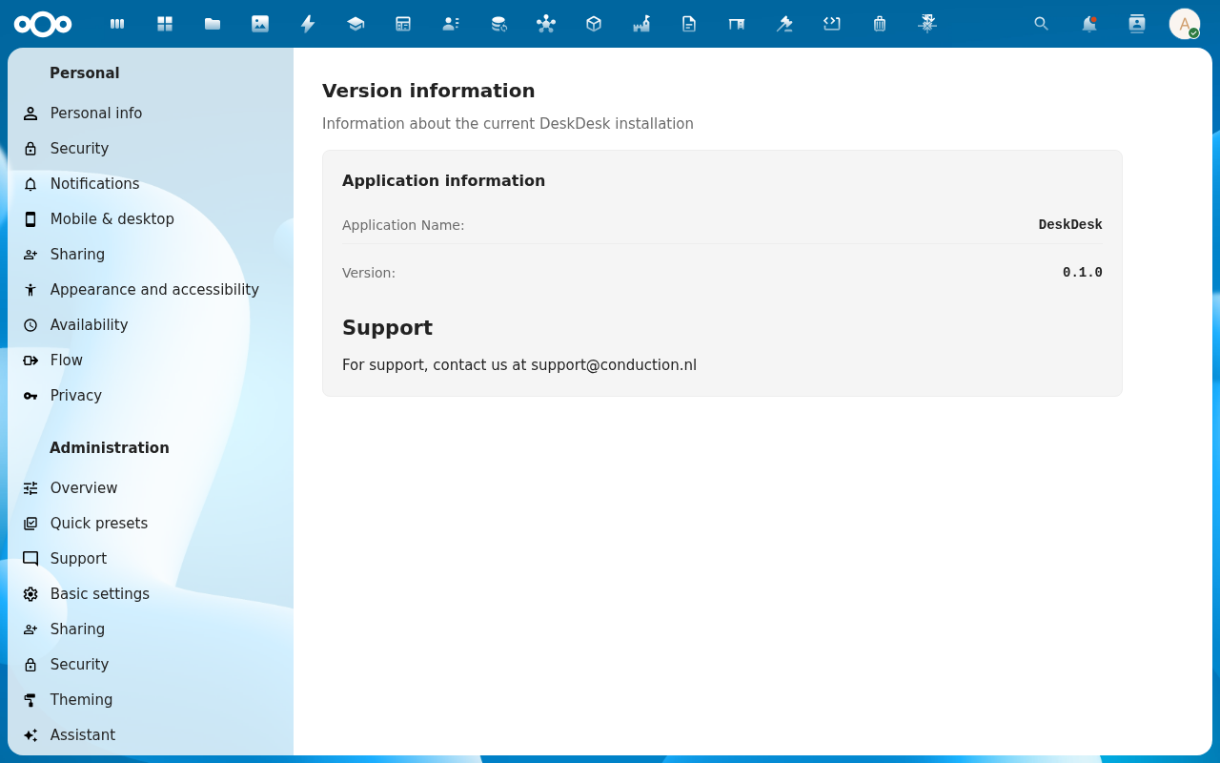Open the code brackets app icon

point(832,24)
